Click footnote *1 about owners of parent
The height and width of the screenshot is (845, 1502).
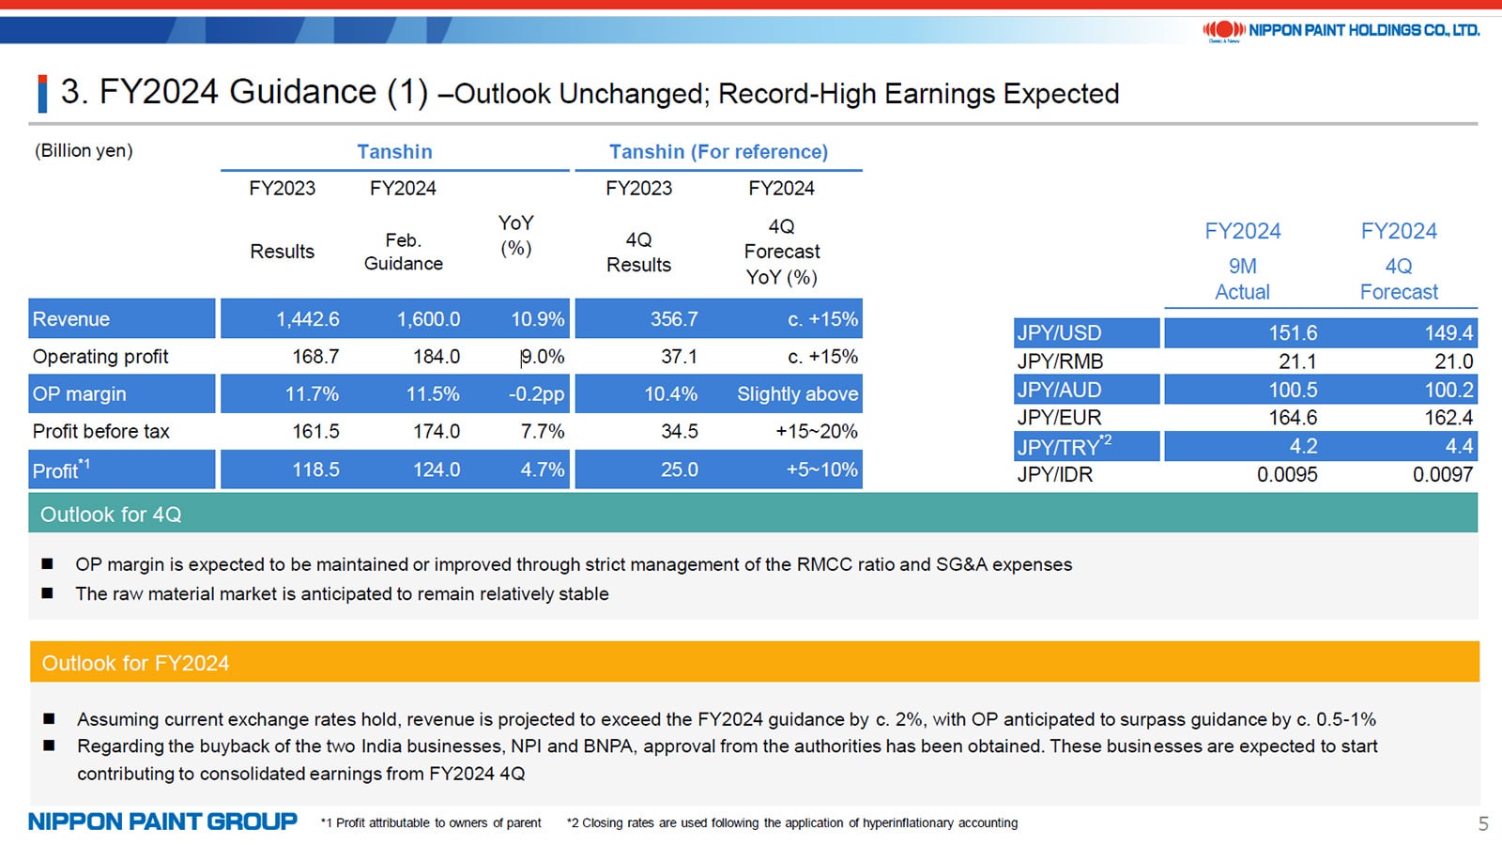(431, 822)
